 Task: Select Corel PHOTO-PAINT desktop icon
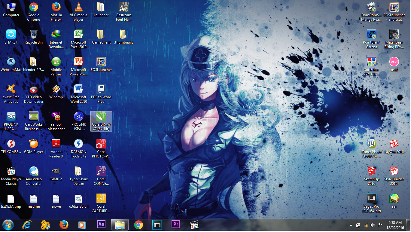tap(101, 148)
